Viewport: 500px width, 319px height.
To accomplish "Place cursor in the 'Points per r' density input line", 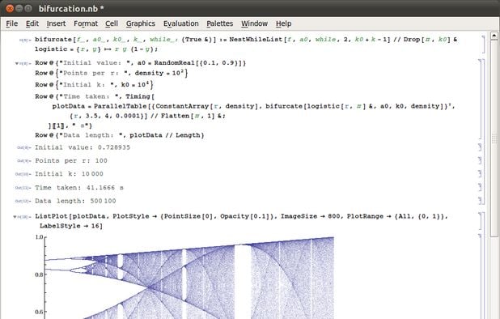I will (x=112, y=73).
